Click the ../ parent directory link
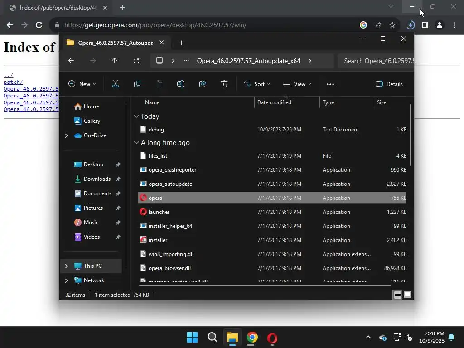The image size is (464, 348). coord(8,75)
